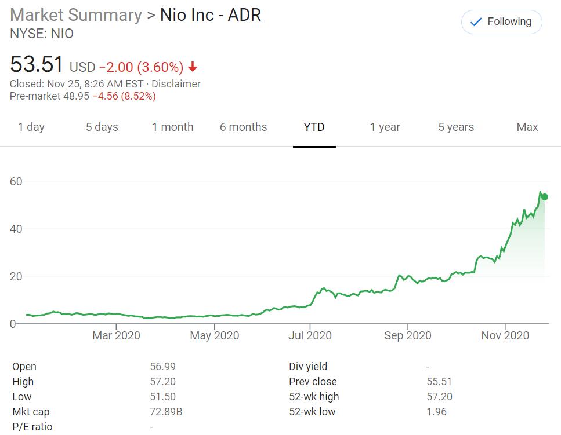Viewport: 561px width, 435px height.
Task: Select the YTD tab
Action: point(314,127)
